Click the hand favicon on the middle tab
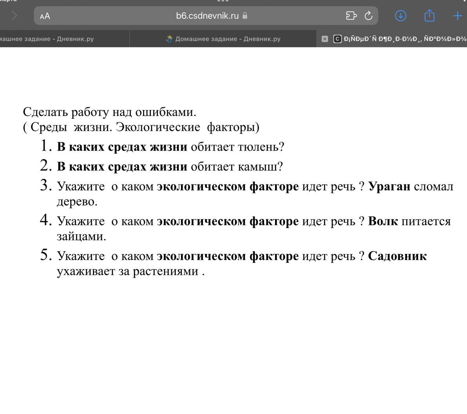This screenshot has height=414, width=467. [x=169, y=39]
